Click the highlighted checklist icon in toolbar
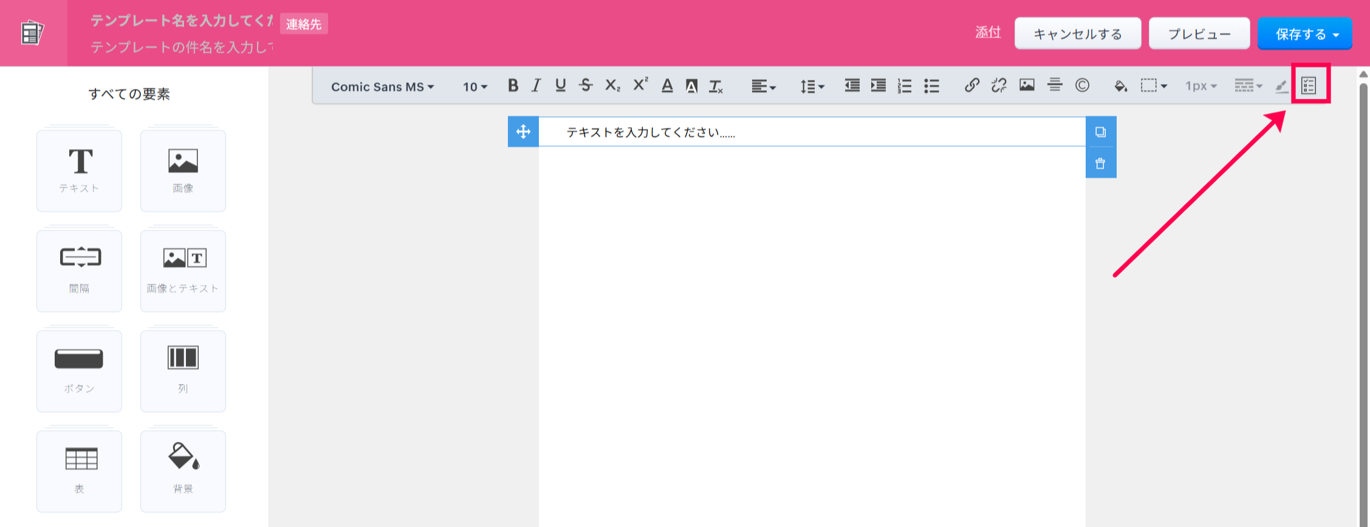This screenshot has height=527, width=1370. 1309,86
